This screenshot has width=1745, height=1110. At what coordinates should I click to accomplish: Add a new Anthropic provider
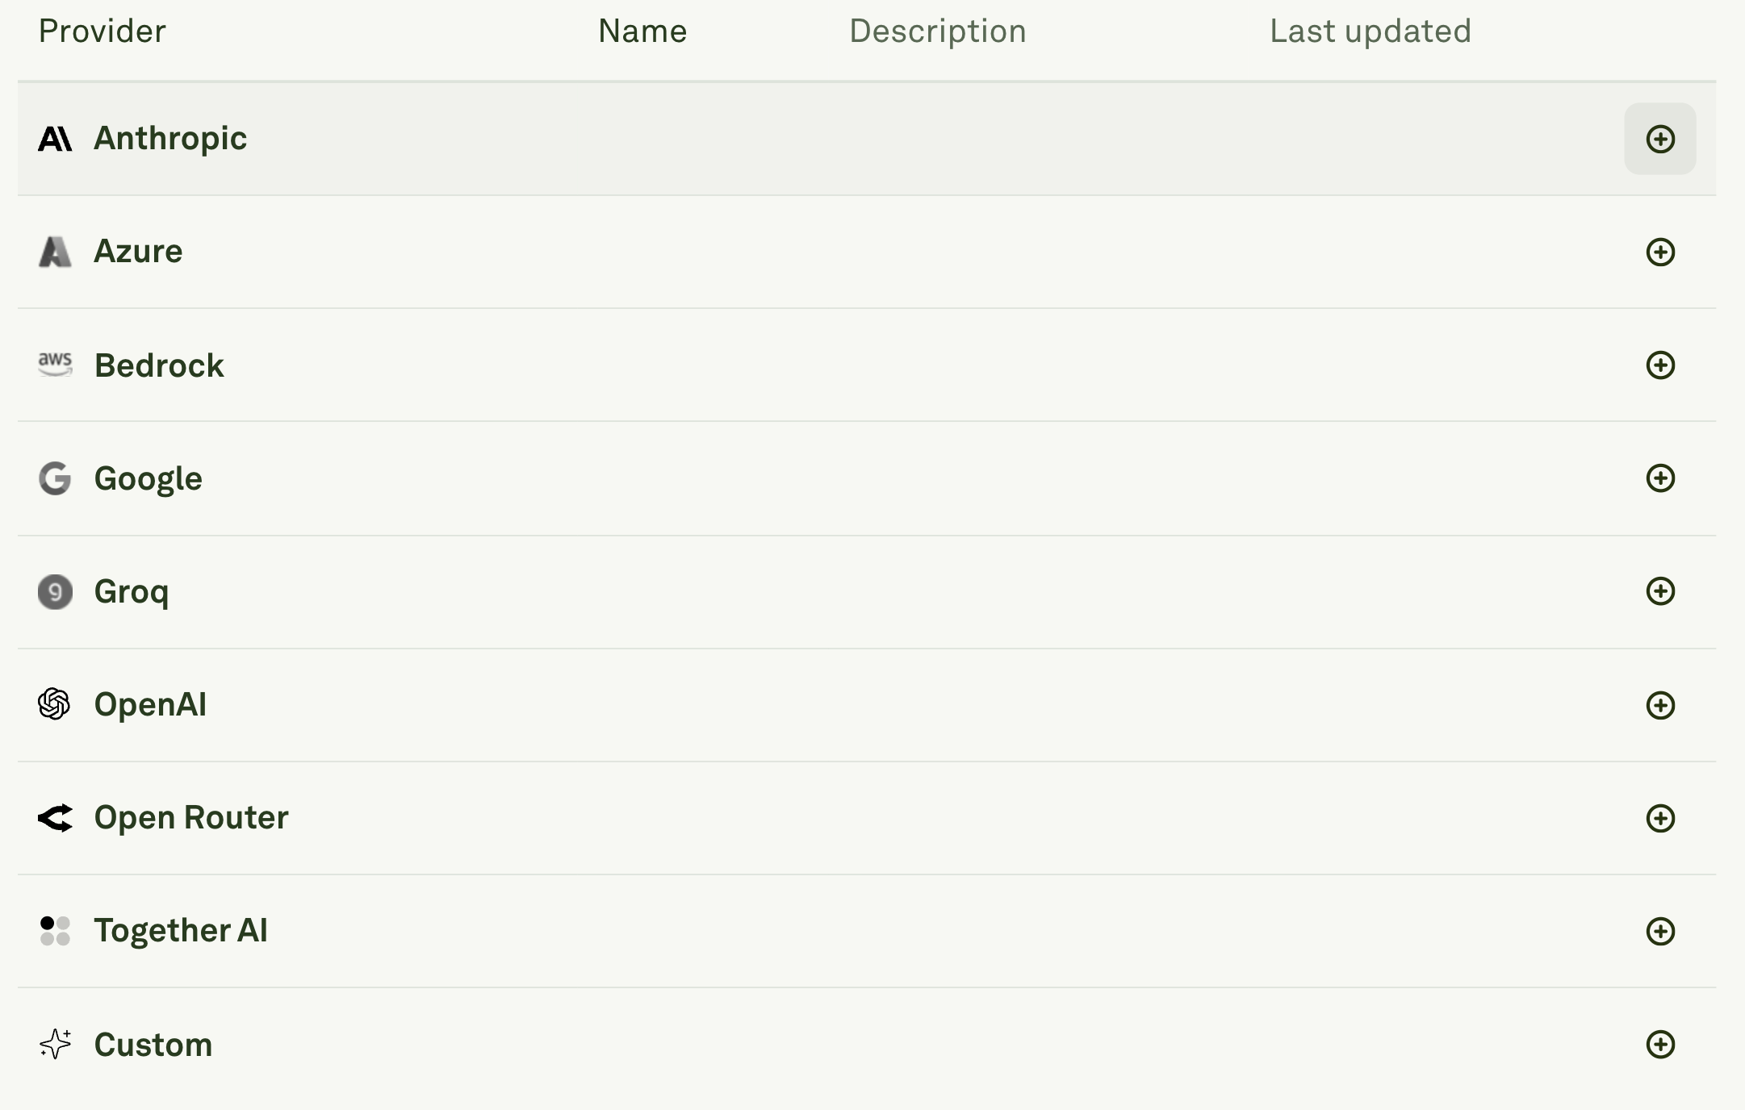click(x=1660, y=138)
